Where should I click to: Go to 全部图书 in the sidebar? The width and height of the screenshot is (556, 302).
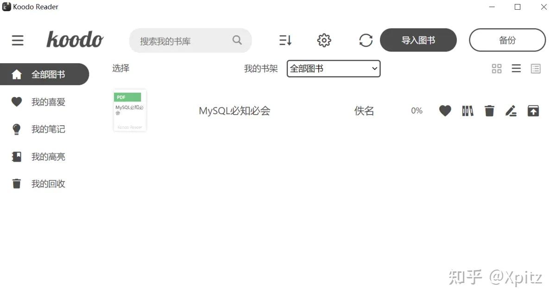(x=44, y=74)
